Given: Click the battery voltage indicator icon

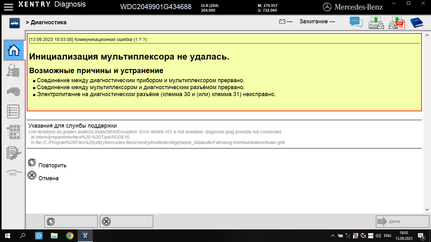Looking at the screenshot, I should point(282,22).
